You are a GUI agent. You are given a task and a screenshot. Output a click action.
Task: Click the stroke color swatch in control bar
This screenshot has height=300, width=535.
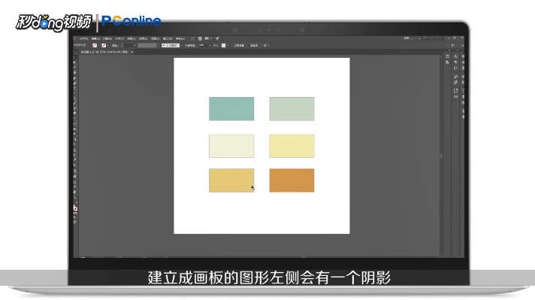click(104, 45)
